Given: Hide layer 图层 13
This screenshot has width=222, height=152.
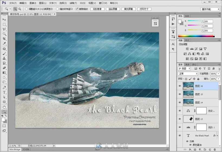Looking at the screenshot, I should 180,119.
